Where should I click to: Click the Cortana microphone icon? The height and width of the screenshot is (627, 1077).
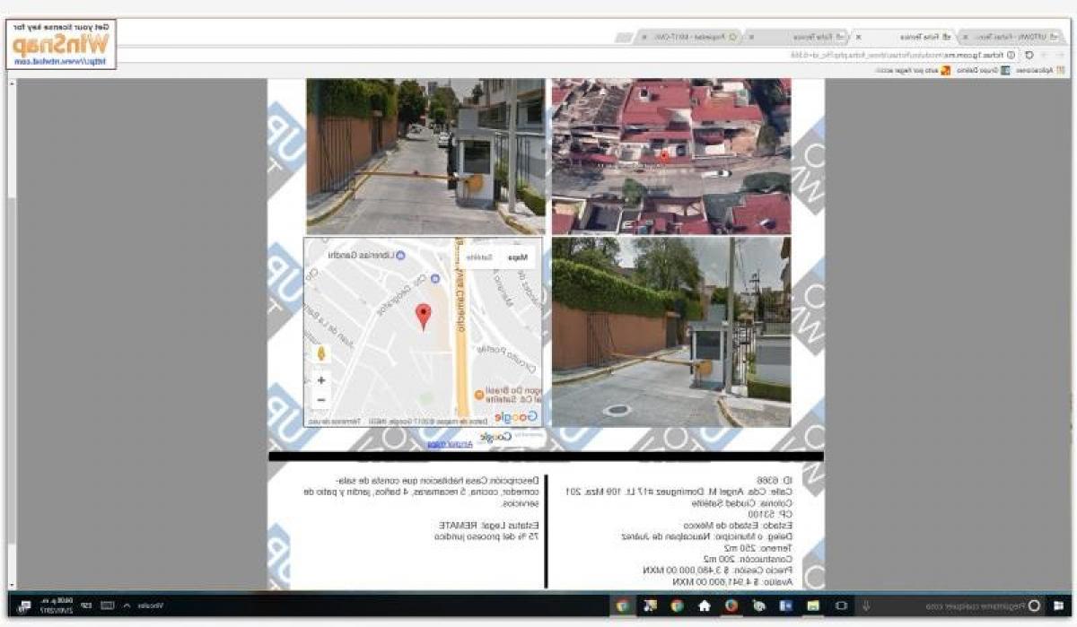(866, 605)
